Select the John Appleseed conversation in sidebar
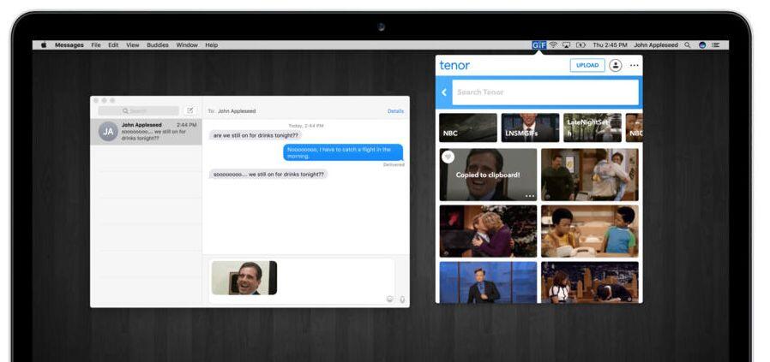The width and height of the screenshot is (770, 362). (x=147, y=131)
